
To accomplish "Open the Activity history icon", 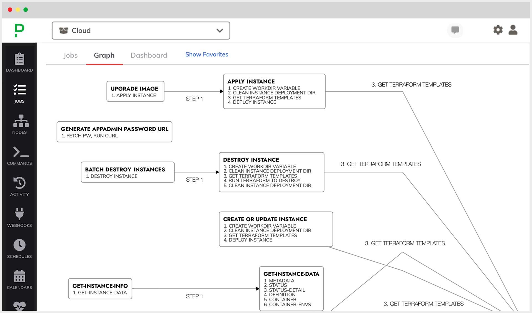I will pyautogui.click(x=19, y=183).
